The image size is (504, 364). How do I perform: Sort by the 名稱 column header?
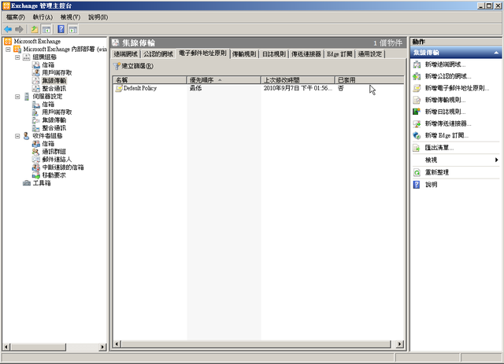point(150,80)
